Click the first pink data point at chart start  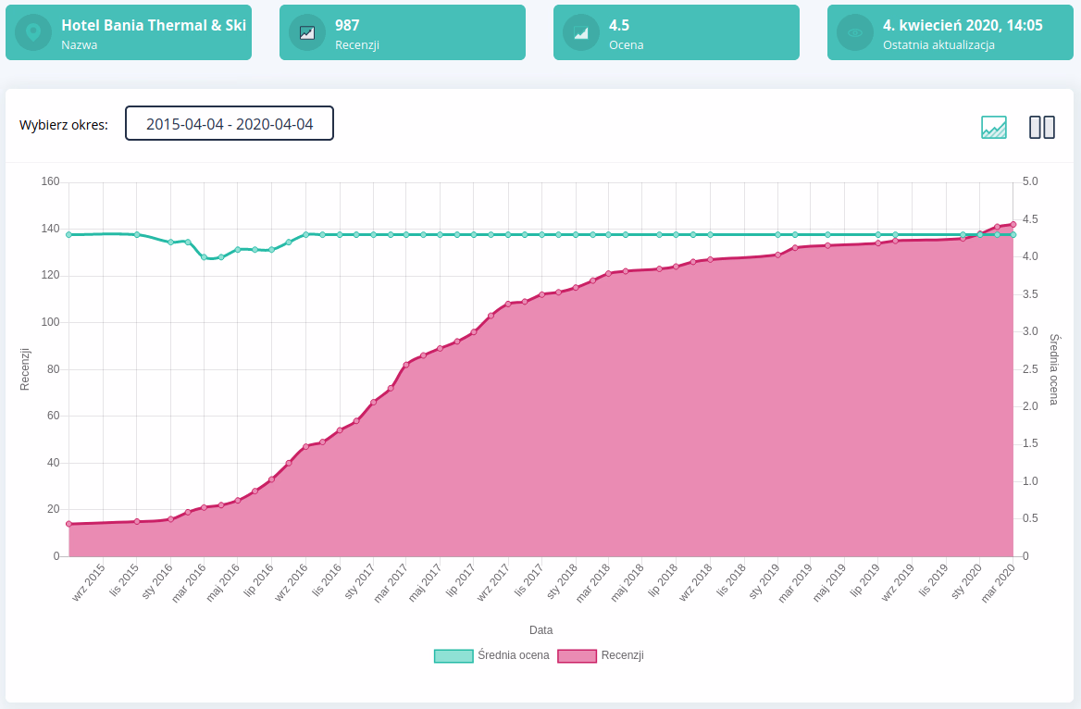coord(68,524)
